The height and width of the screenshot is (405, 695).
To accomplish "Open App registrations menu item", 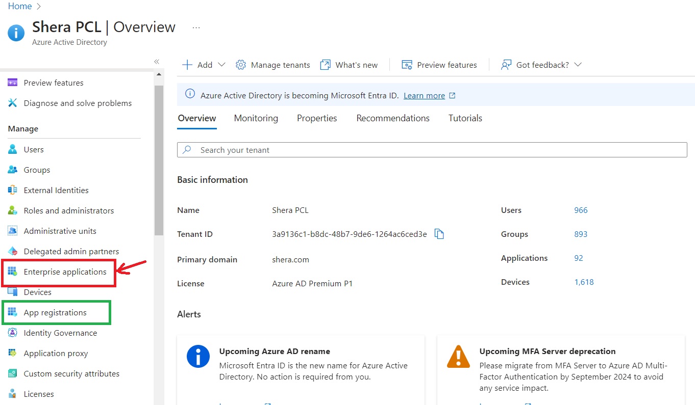I will pyautogui.click(x=56, y=312).
